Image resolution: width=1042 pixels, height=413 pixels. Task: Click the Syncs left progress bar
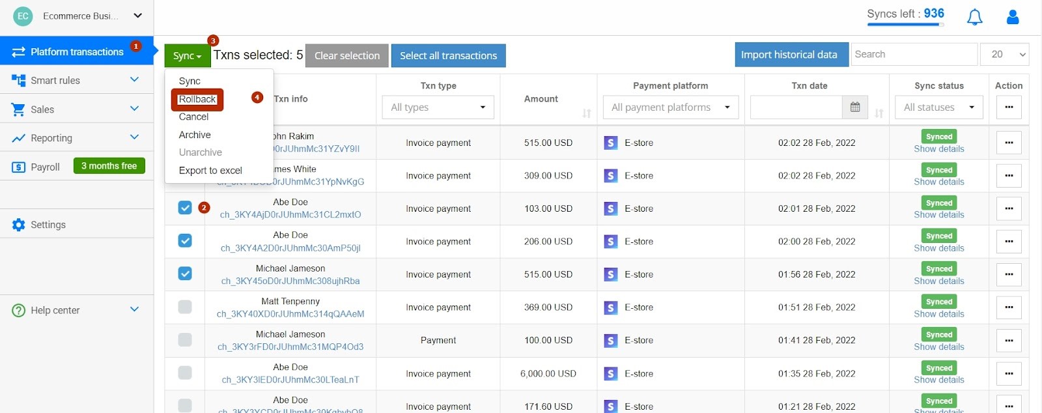point(905,25)
